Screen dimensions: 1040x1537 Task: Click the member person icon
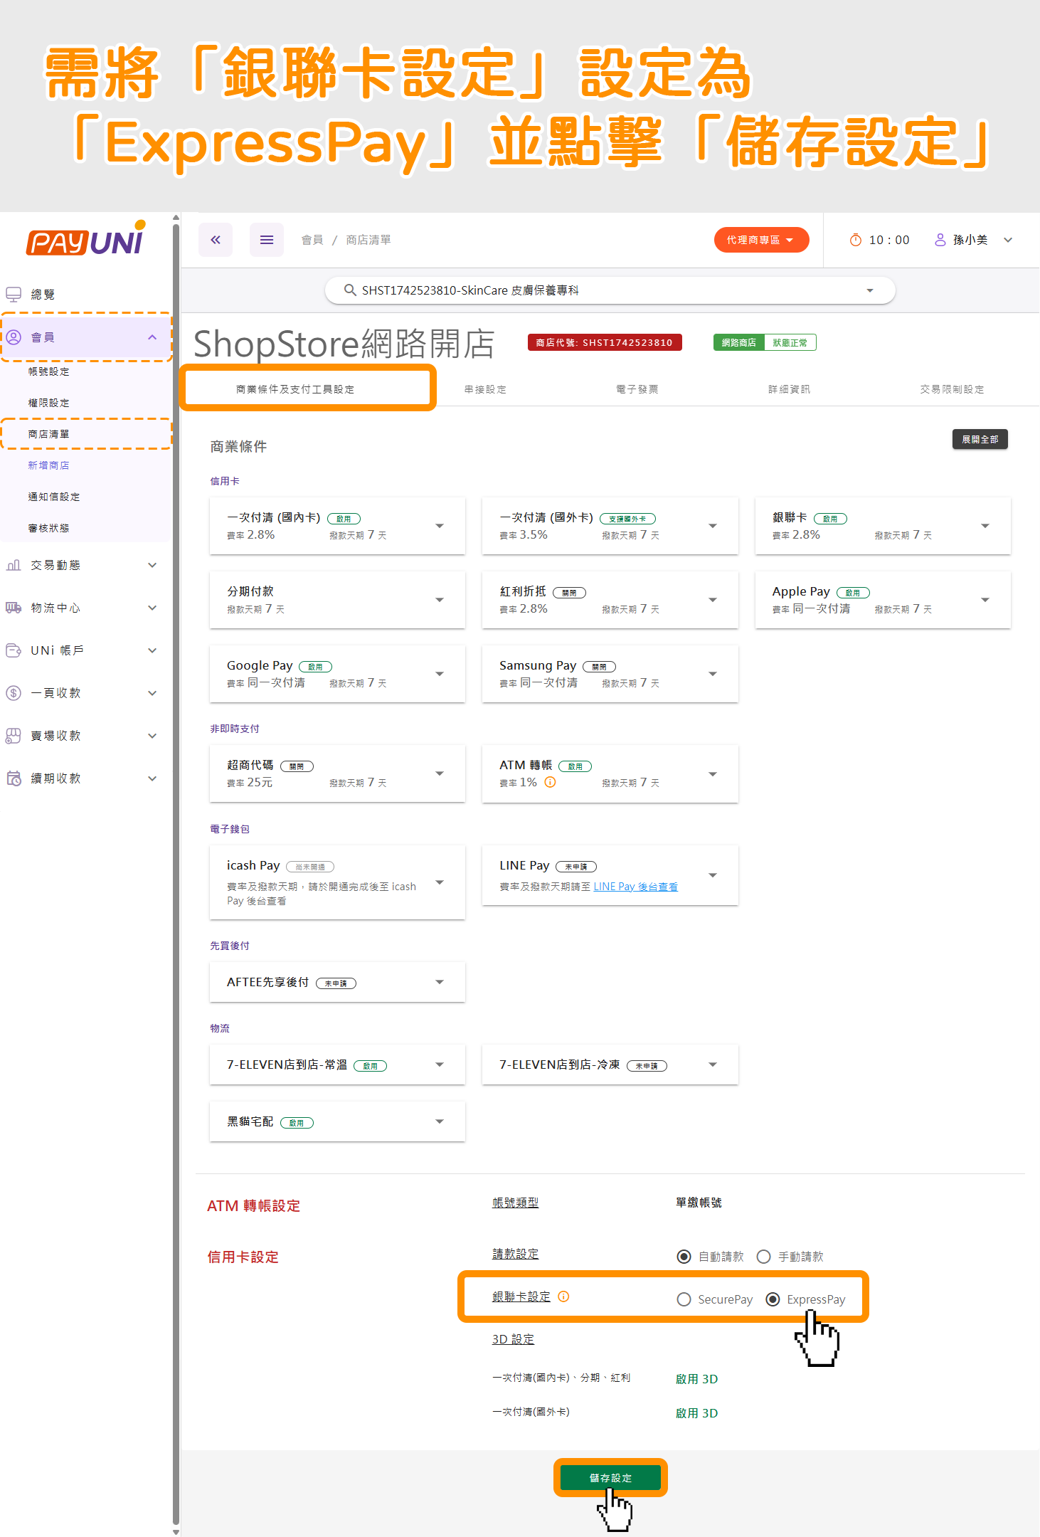pyautogui.click(x=14, y=337)
